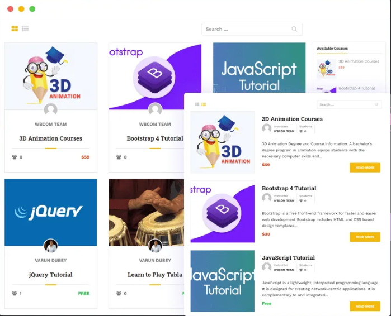The height and width of the screenshot is (316, 391).
Task: Open Bootstrap 4 Tutorial list title
Action: coord(289,188)
